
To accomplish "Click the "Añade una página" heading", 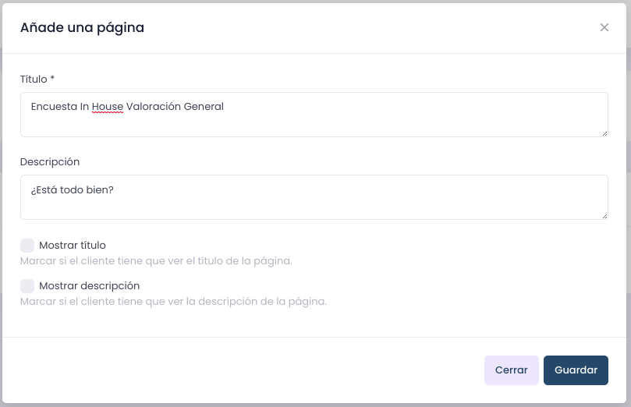I will tap(82, 28).
